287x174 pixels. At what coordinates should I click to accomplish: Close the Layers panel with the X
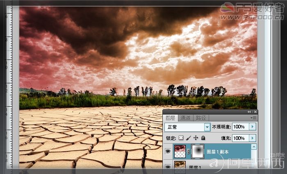(x=255, y=112)
